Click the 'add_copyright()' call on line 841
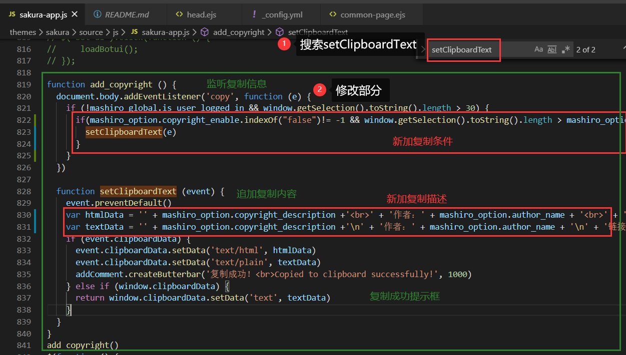This screenshot has height=355, width=626. 83,345
